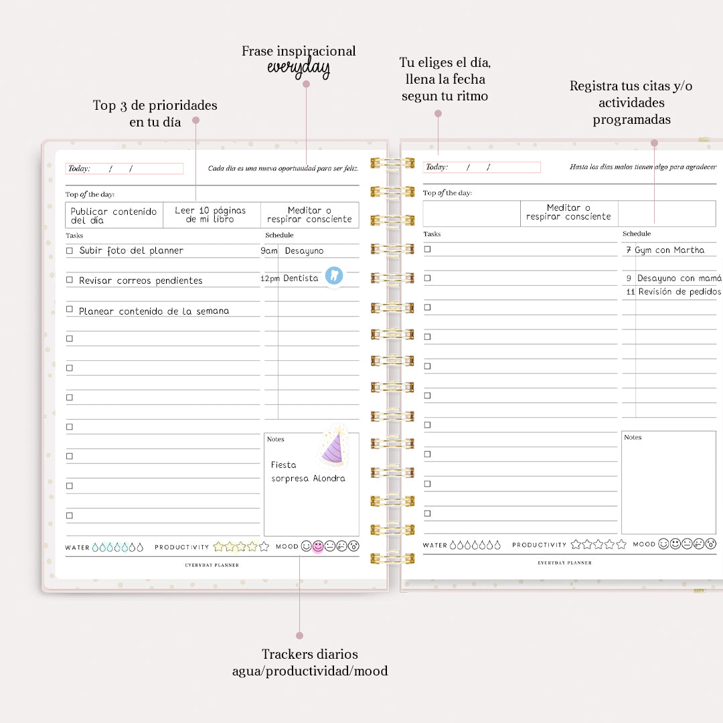The width and height of the screenshot is (723, 723).
Task: Check the "Subir foto del planner" task box
Action: 70,250
